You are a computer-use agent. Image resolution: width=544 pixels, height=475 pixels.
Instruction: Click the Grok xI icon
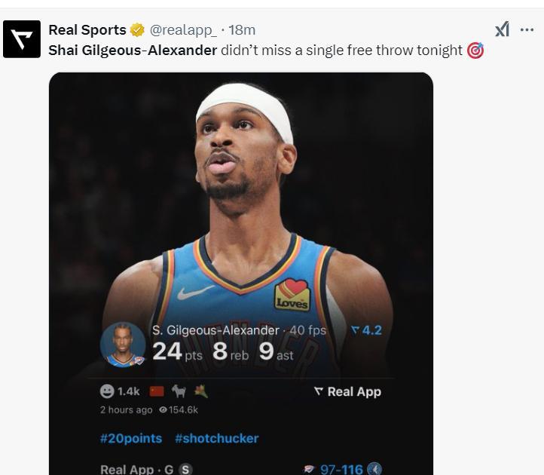[502, 29]
